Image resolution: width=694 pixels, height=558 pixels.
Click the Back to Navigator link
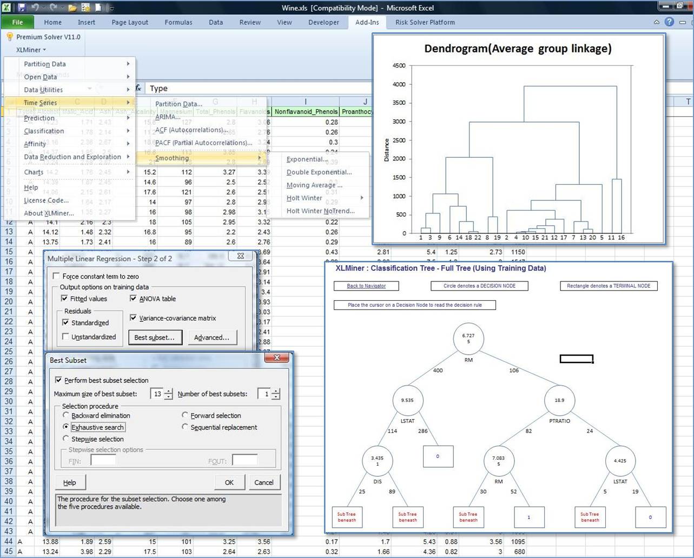(366, 286)
